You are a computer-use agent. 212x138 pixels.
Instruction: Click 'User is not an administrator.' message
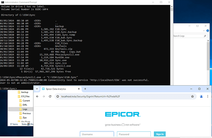(x=20, y=83)
